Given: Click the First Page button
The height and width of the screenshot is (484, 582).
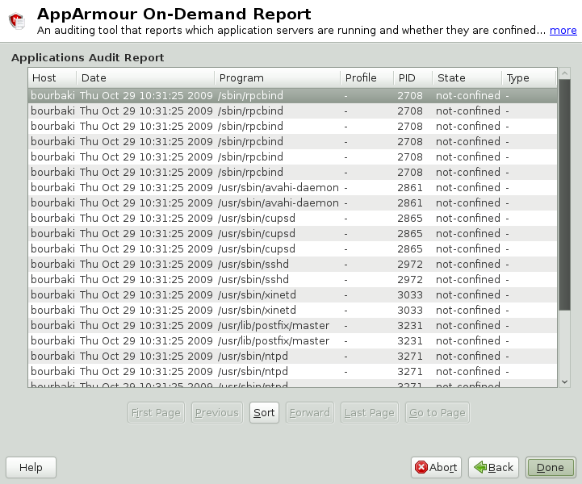Looking at the screenshot, I should (156, 413).
